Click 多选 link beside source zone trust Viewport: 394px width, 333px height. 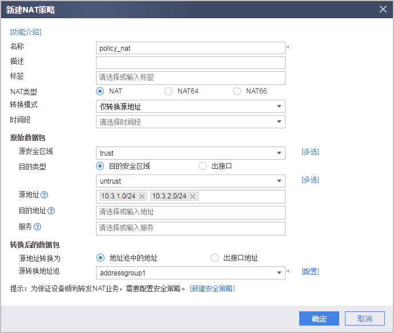(310, 152)
